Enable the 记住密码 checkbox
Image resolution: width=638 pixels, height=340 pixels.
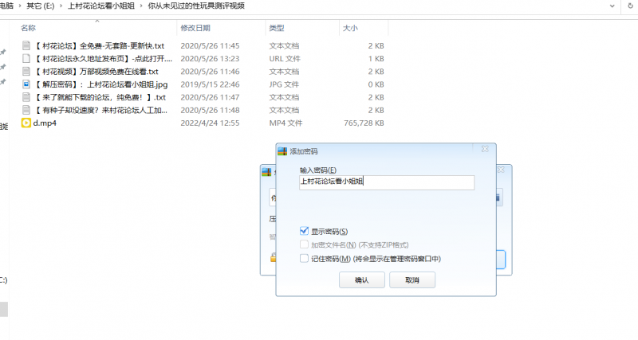point(304,258)
